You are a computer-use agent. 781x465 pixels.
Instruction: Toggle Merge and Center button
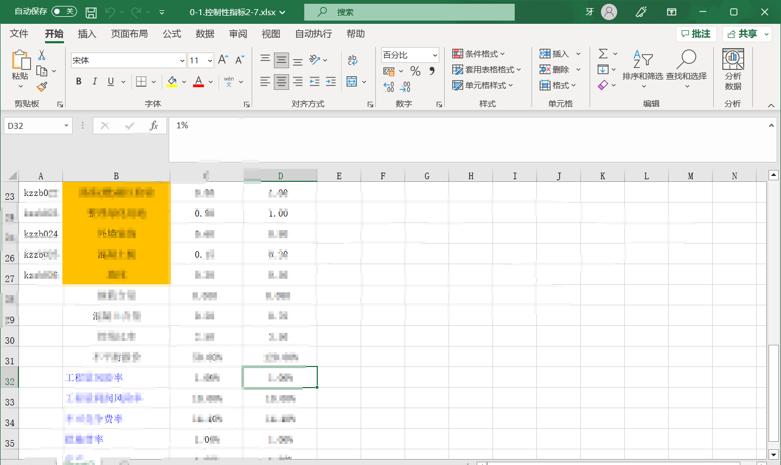click(351, 82)
